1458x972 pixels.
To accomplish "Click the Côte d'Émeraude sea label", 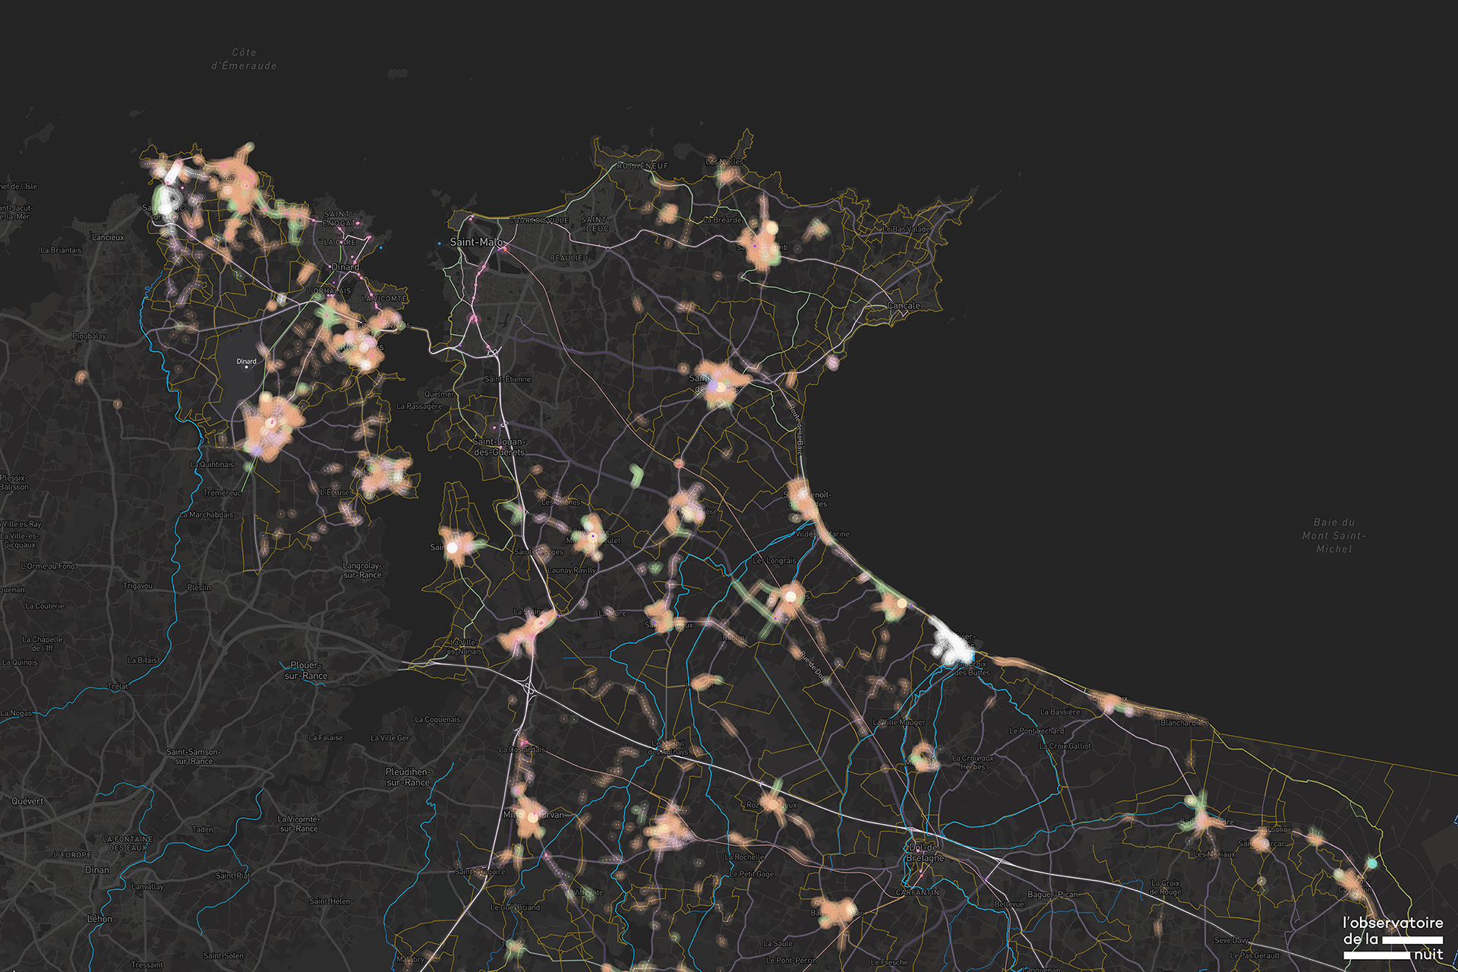I will click(x=244, y=59).
